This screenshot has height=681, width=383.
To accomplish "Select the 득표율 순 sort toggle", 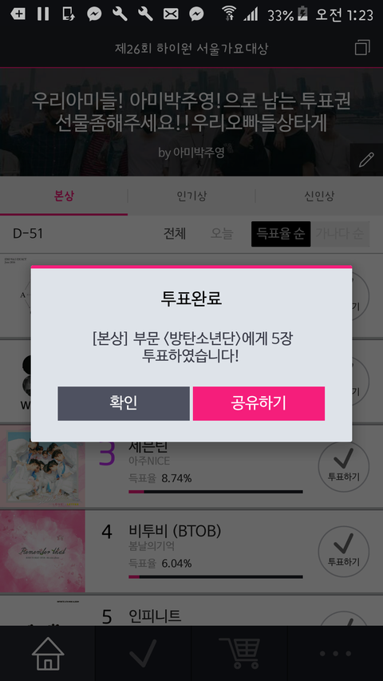I will click(281, 234).
